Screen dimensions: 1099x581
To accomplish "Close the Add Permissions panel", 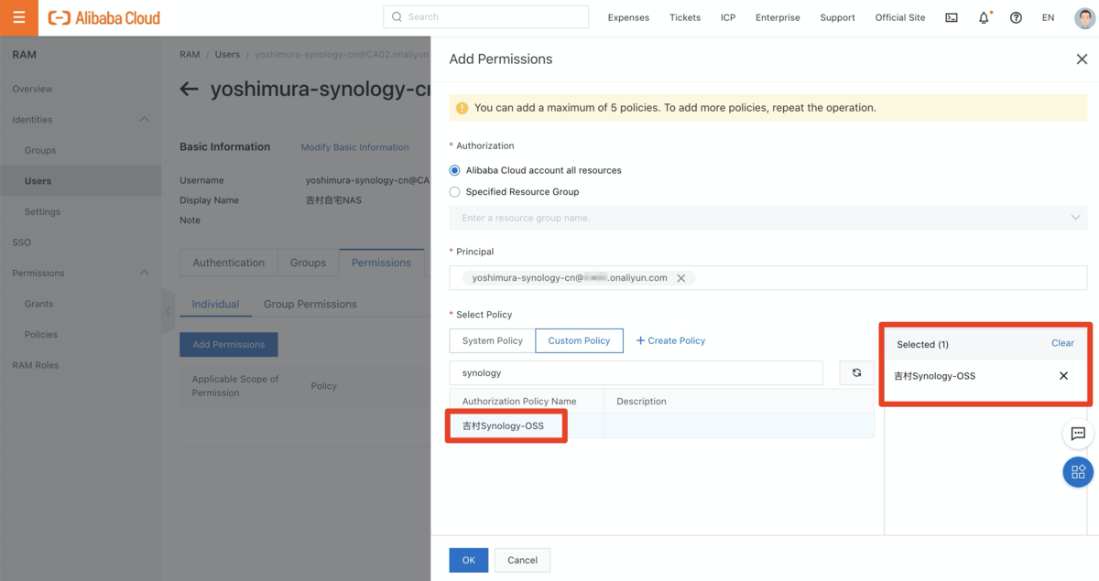I will click(1082, 59).
